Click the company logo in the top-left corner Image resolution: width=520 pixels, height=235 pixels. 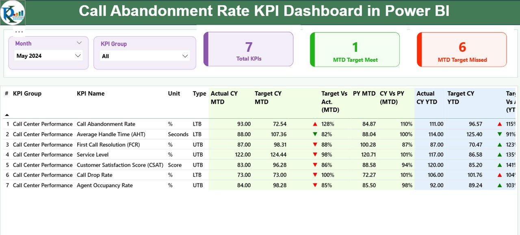click(x=13, y=12)
